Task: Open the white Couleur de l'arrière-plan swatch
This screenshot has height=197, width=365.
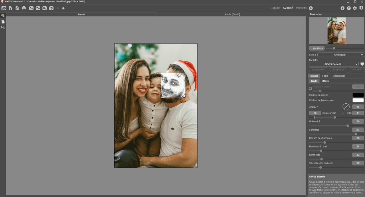Action: click(358, 100)
